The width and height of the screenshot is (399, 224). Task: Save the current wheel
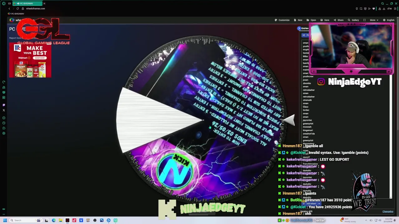click(x=325, y=20)
